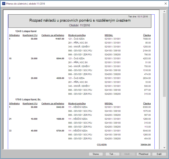Click amount 1250.00
The width and height of the screenshot is (169, 159).
(x=147, y=47)
